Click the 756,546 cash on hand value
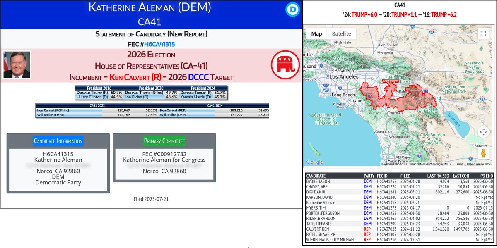 tap(462, 218)
